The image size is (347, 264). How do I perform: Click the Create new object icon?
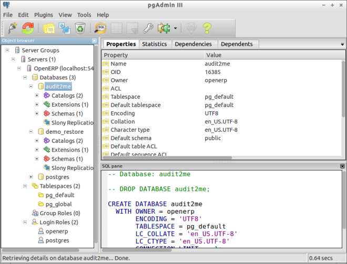(65, 28)
